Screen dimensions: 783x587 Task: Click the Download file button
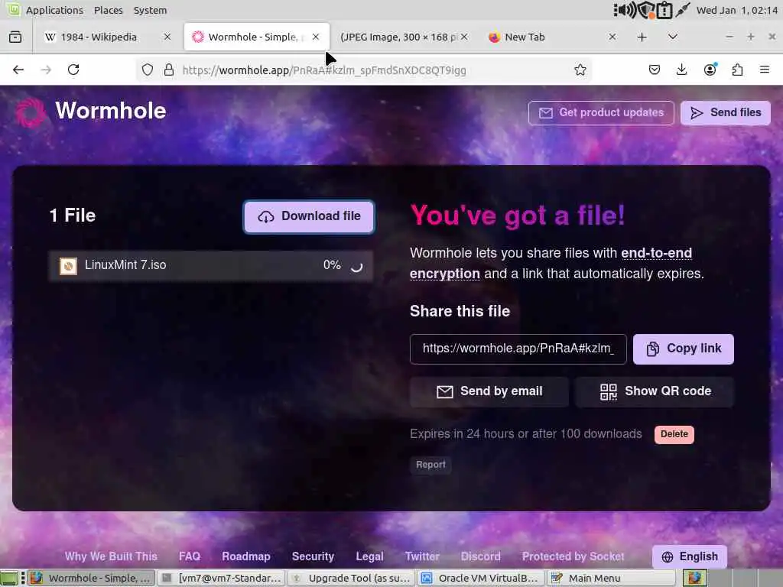pos(309,216)
